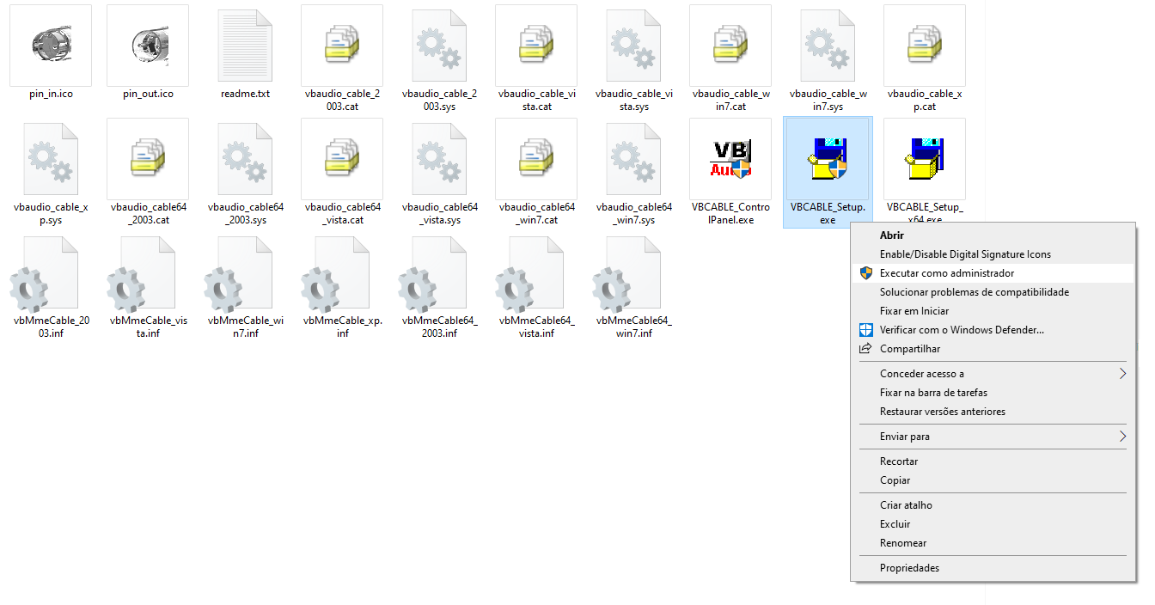The image size is (1155, 605).
Task: Select the vbaudio_cable64_win7.cat file icon
Action: click(536, 159)
